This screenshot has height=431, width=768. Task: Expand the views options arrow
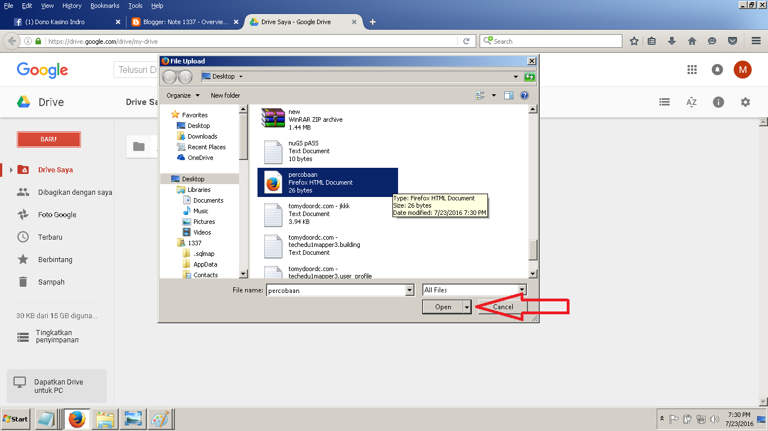click(493, 95)
